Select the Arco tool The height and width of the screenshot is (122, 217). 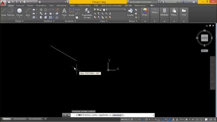tap(28, 13)
